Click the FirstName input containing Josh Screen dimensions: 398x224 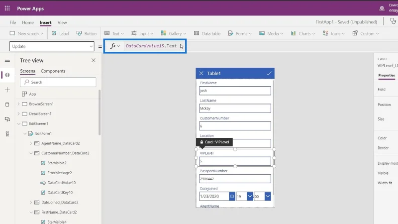click(235, 91)
